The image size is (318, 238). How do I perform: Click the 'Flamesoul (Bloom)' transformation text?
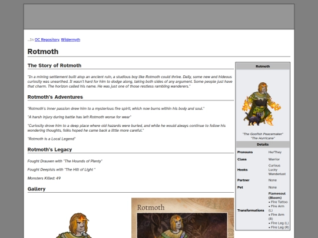click(x=277, y=196)
